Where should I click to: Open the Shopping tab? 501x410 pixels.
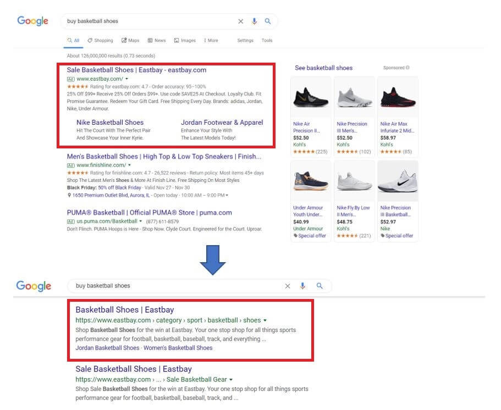(x=100, y=41)
